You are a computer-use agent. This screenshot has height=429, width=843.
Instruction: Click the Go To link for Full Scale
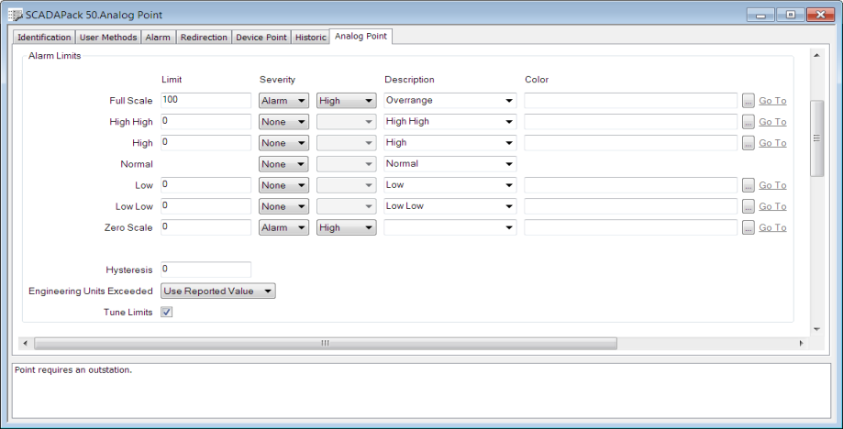pyautogui.click(x=772, y=101)
